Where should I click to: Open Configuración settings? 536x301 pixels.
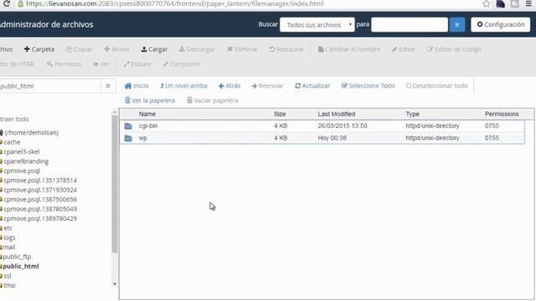[501, 24]
